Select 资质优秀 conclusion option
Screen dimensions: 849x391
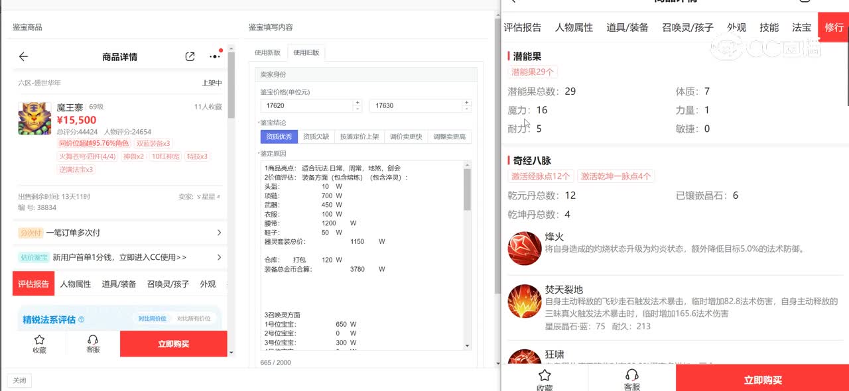click(x=279, y=137)
